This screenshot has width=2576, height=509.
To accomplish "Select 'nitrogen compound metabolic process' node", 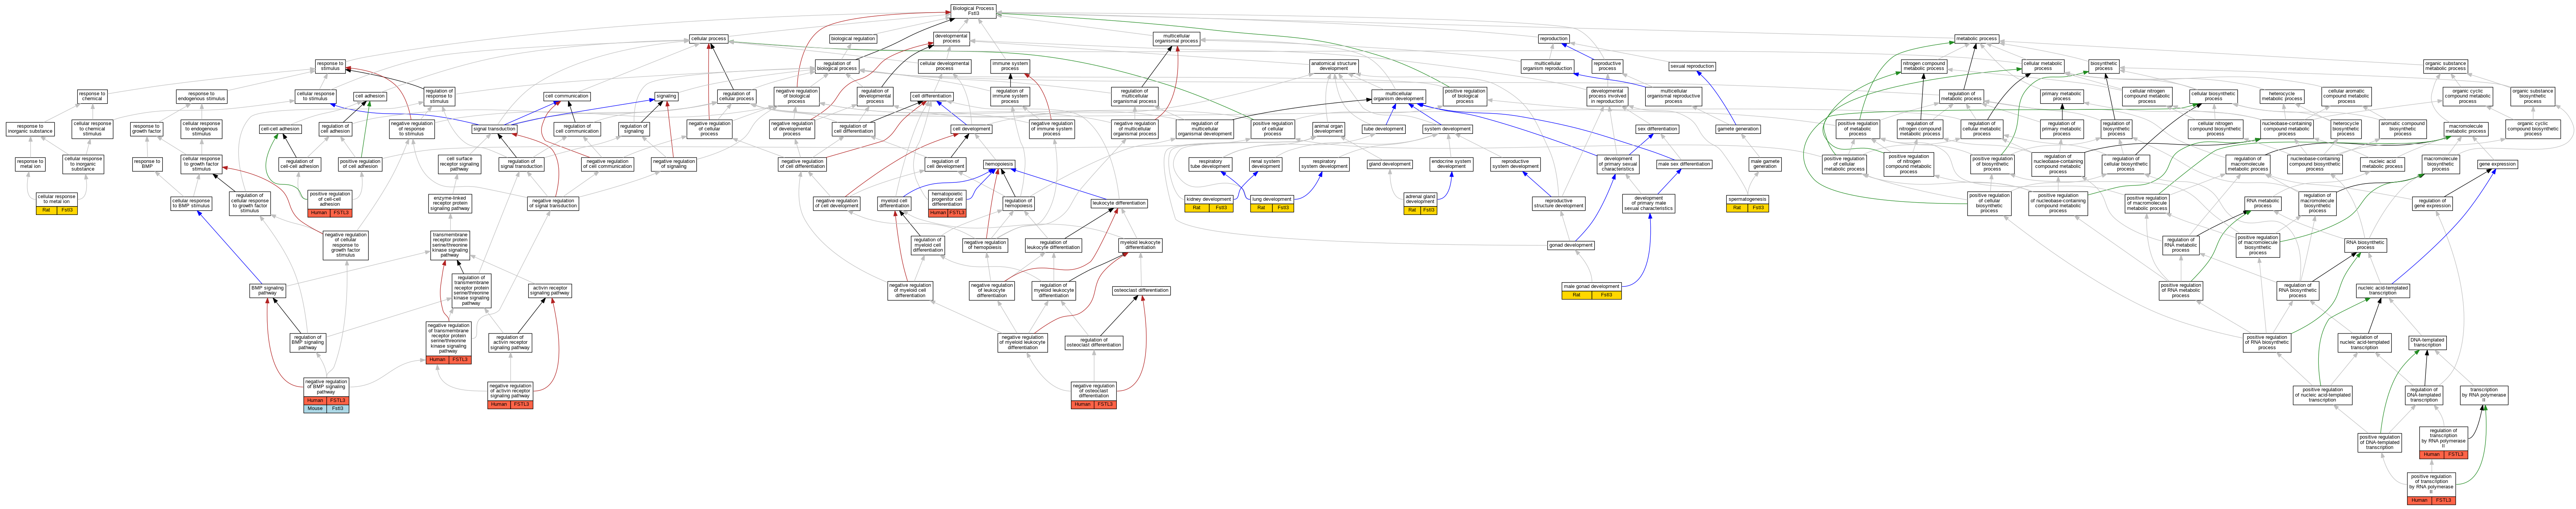I will click(1924, 66).
